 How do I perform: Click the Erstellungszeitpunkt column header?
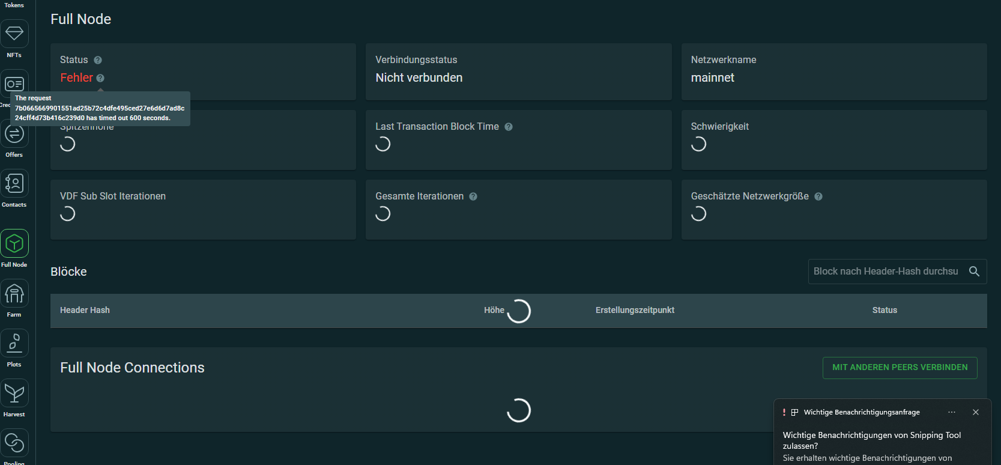(635, 311)
